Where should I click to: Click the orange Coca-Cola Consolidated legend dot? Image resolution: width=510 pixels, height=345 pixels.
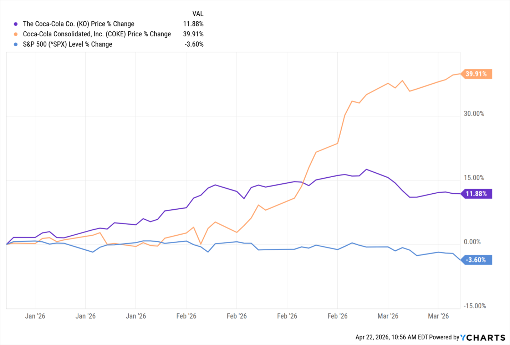(x=16, y=34)
